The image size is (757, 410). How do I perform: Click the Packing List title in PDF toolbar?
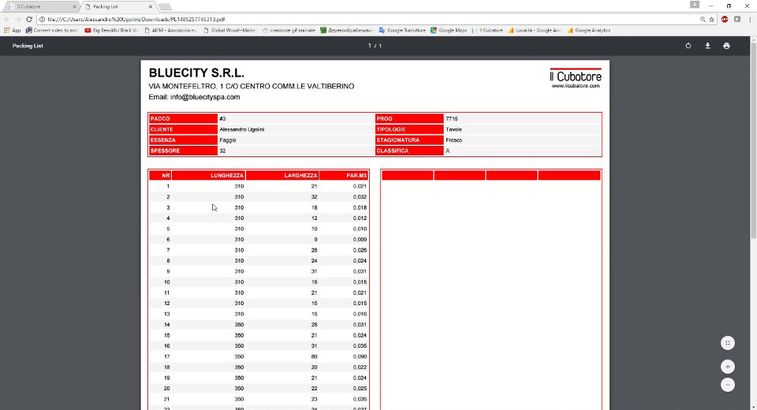(x=28, y=46)
